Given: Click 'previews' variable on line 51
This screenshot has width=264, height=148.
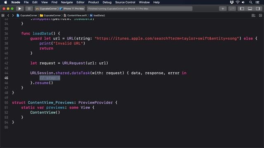Looking at the screenshot, I should (55, 108).
